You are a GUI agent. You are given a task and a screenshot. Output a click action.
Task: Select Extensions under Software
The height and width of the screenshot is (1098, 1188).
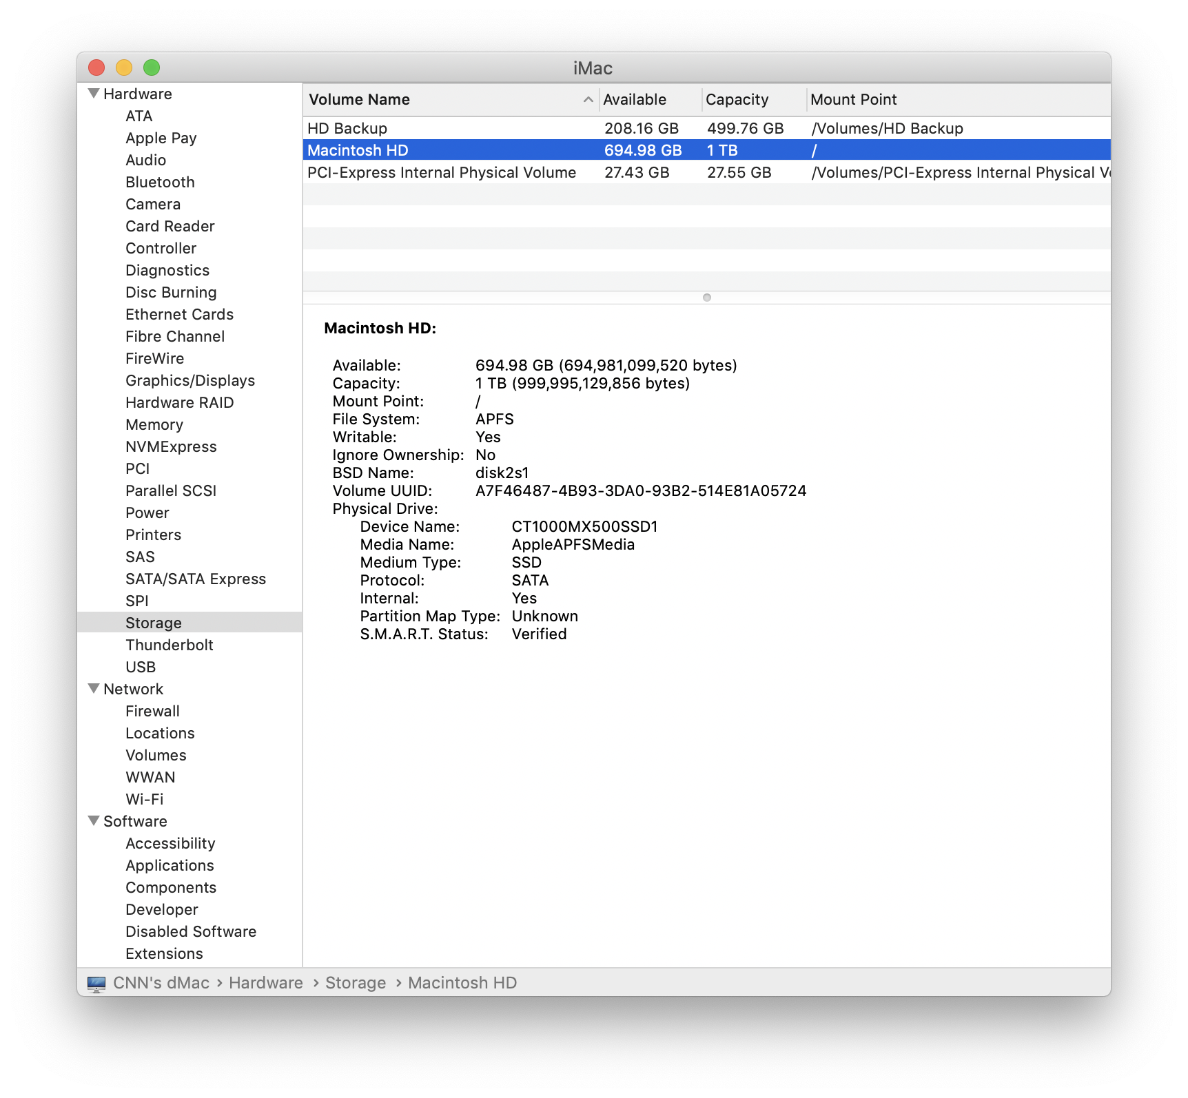[164, 953]
